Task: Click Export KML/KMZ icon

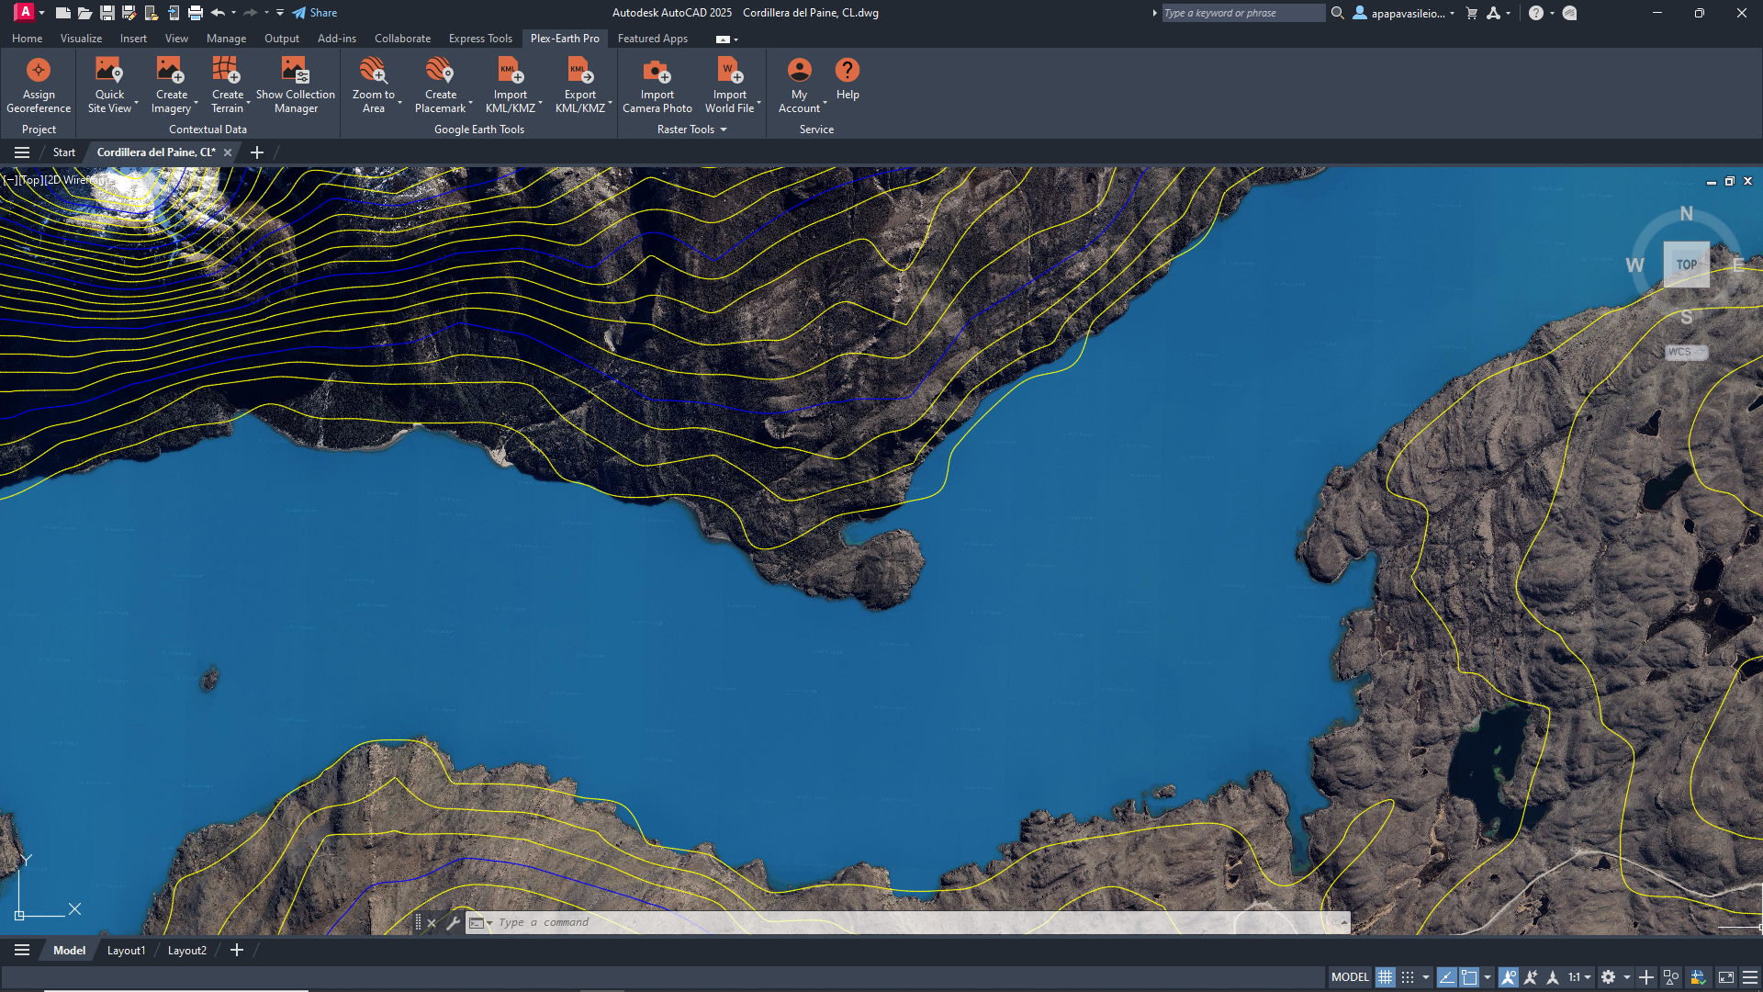Action: click(579, 71)
